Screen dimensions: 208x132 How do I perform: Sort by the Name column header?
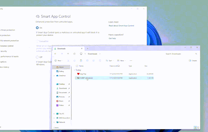(x=81, y=66)
